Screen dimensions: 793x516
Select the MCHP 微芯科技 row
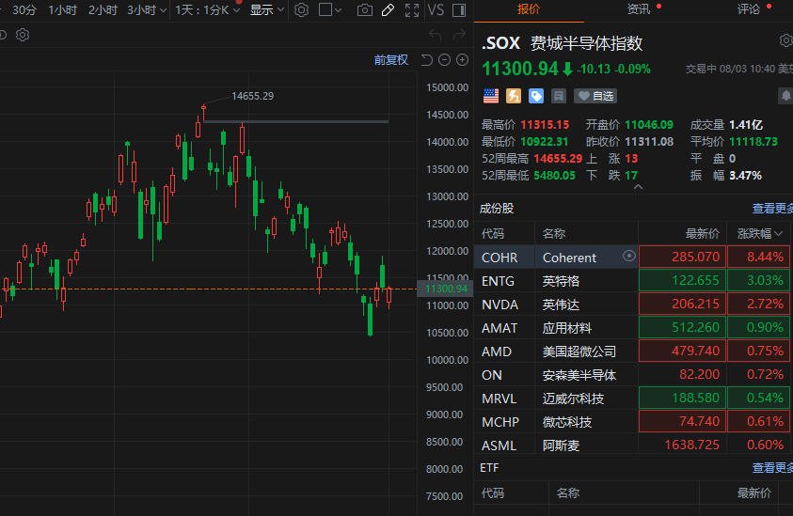tap(633, 421)
